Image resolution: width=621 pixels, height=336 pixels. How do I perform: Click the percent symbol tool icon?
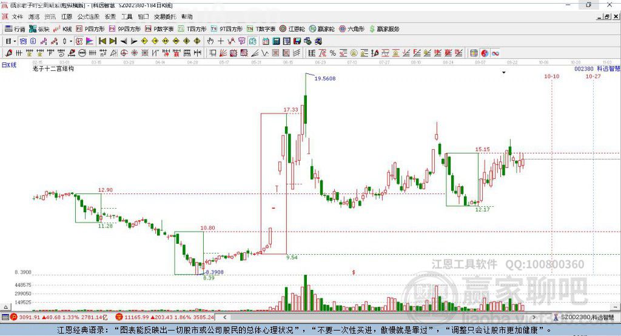pyautogui.click(x=333, y=53)
